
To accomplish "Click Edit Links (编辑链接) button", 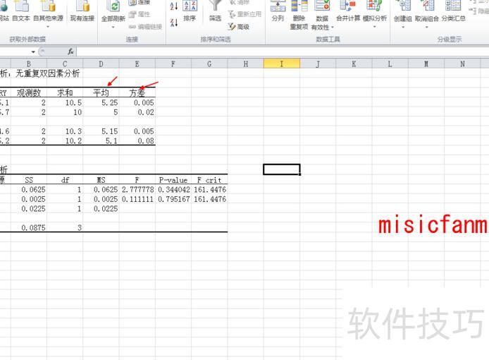I will (145, 27).
